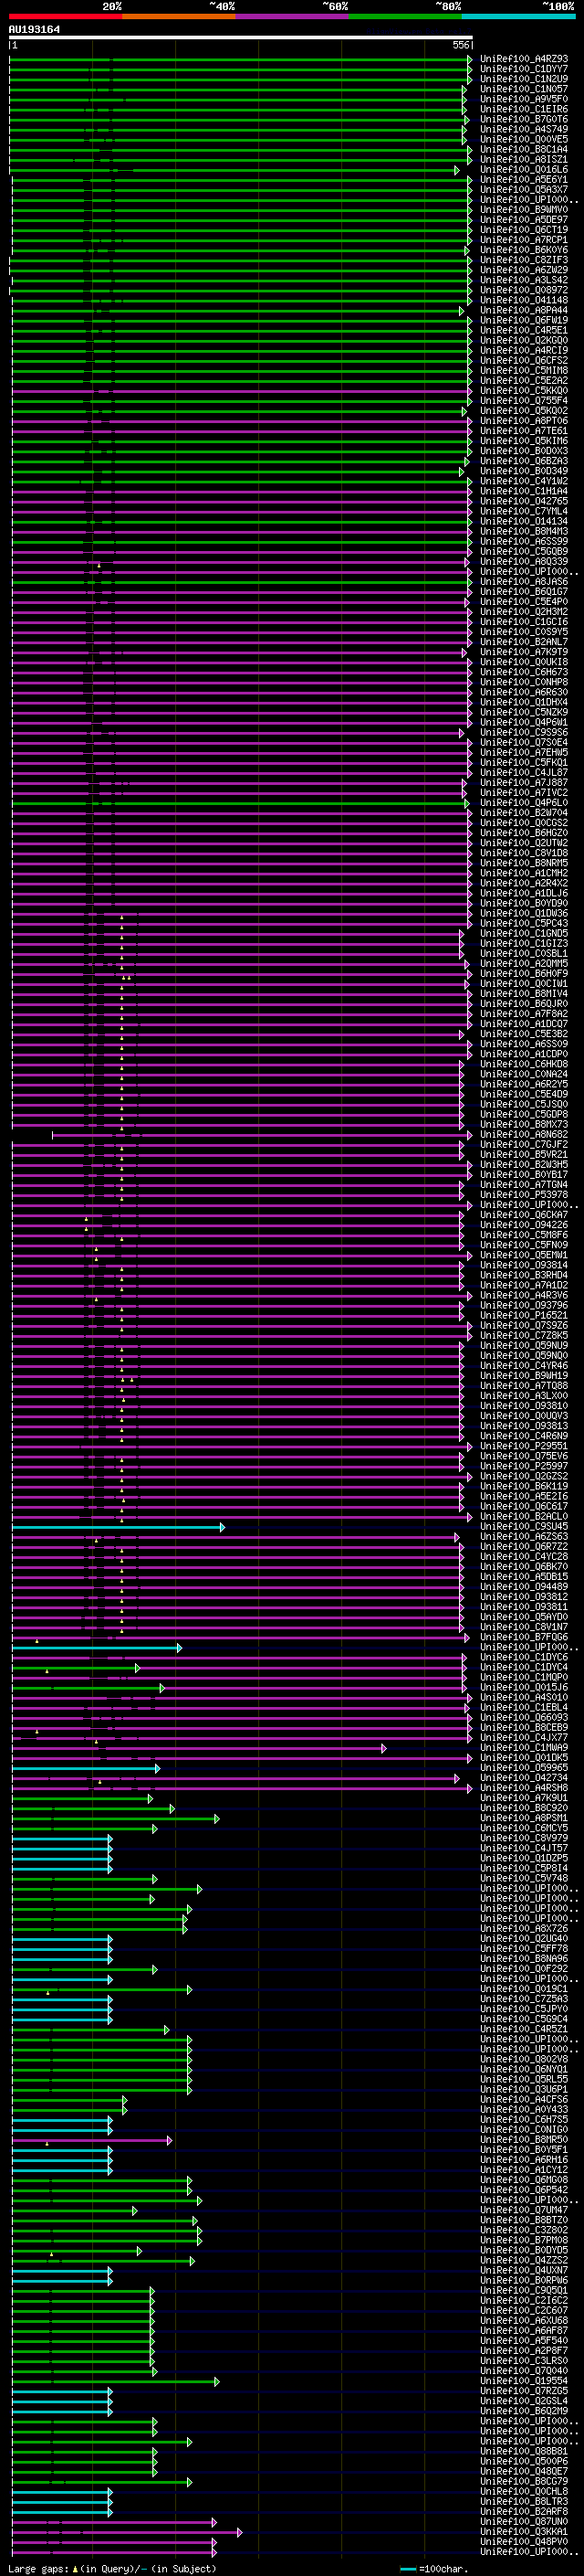Viewport: 584px width, 2576px height.
Task: Click the purple alignment bar for UniRef100_C6HKD8
Action: tap(237, 1064)
